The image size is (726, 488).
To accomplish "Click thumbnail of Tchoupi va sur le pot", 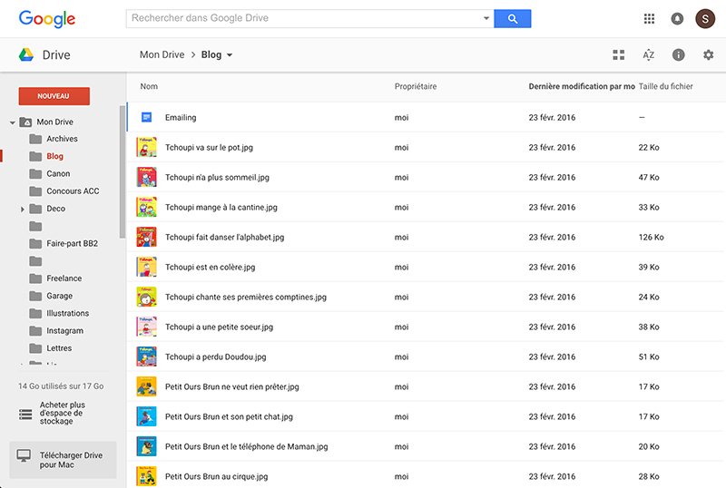I will [146, 147].
